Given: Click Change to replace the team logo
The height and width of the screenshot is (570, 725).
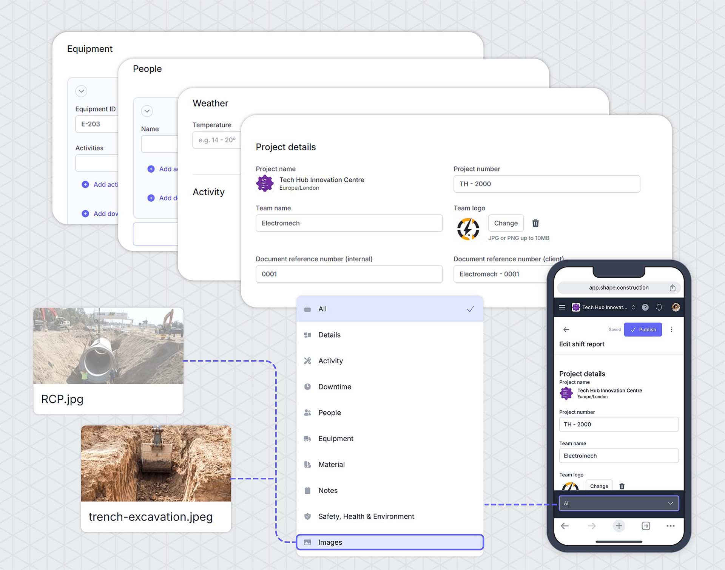Looking at the screenshot, I should (x=506, y=223).
